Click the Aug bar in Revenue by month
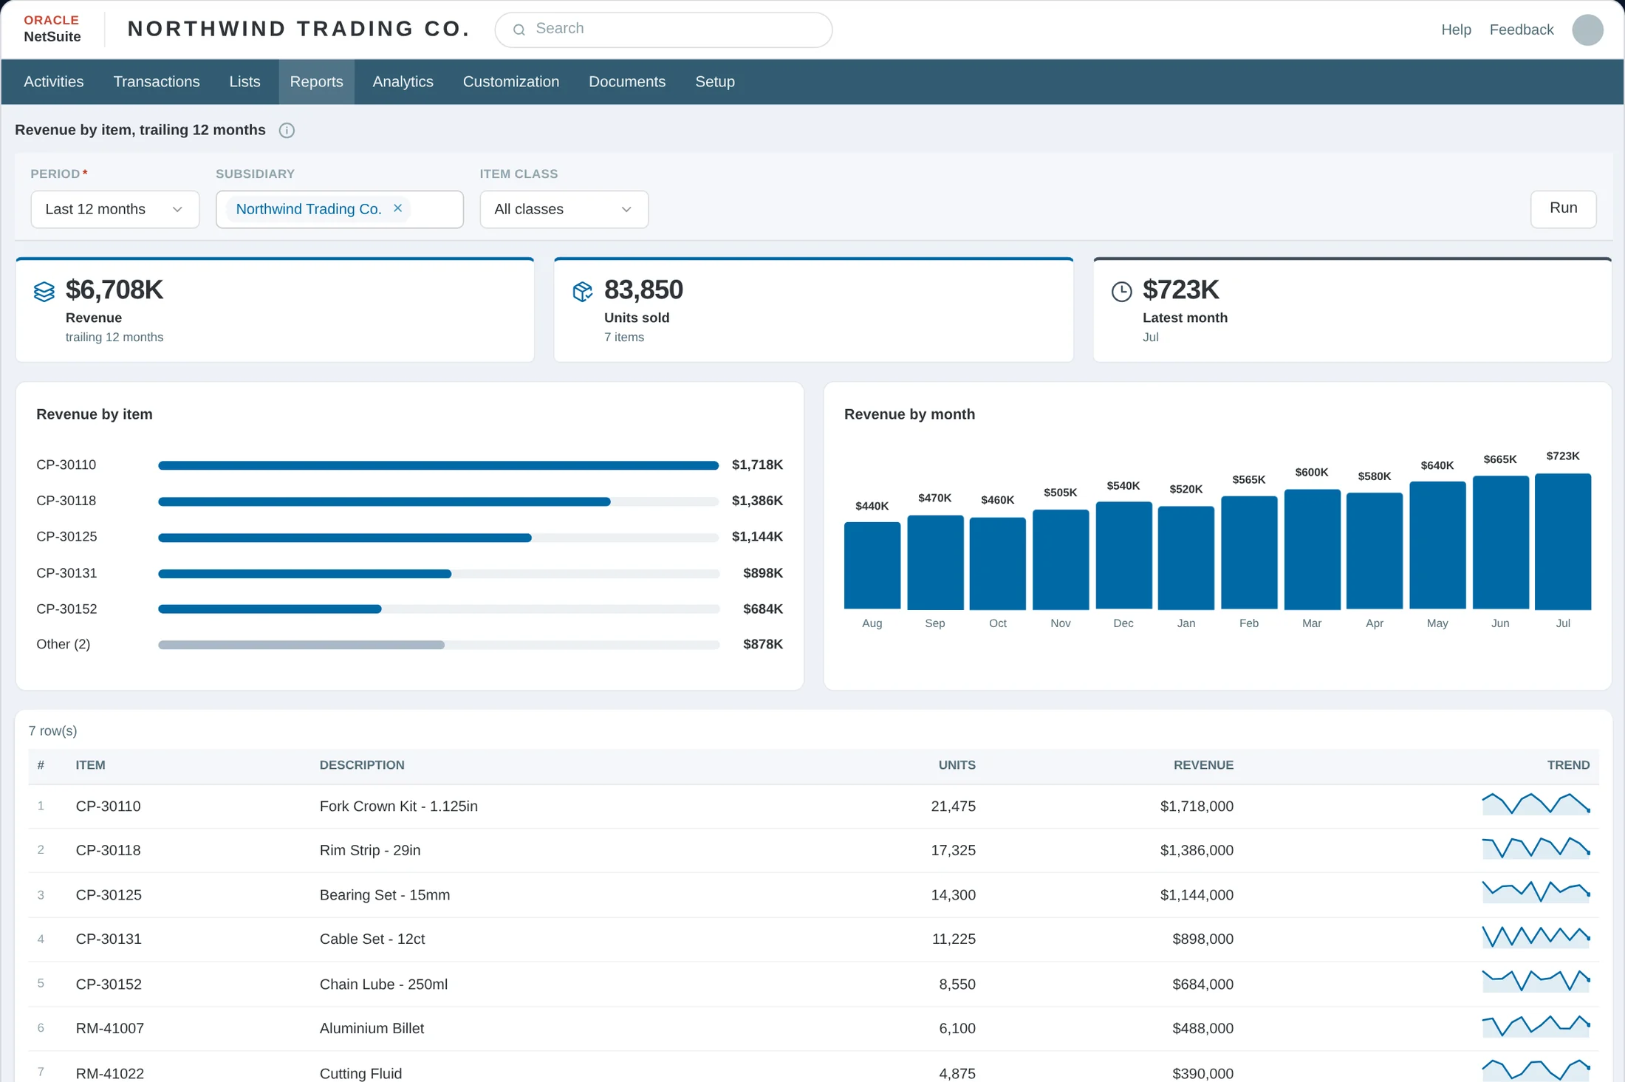1625x1082 pixels. (x=872, y=566)
